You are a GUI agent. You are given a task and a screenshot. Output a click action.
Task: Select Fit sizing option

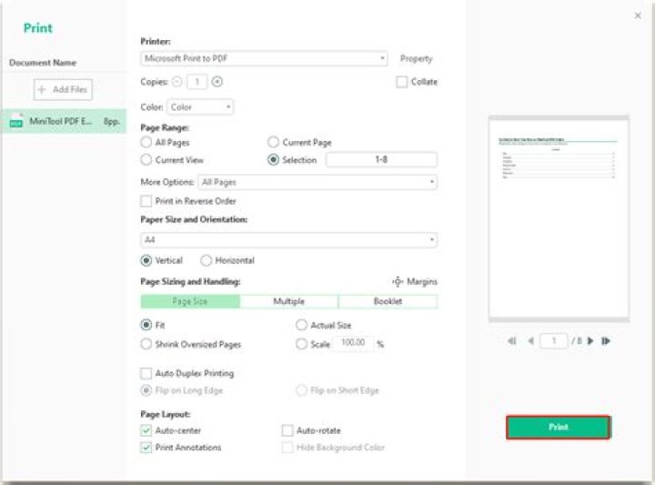[146, 325]
